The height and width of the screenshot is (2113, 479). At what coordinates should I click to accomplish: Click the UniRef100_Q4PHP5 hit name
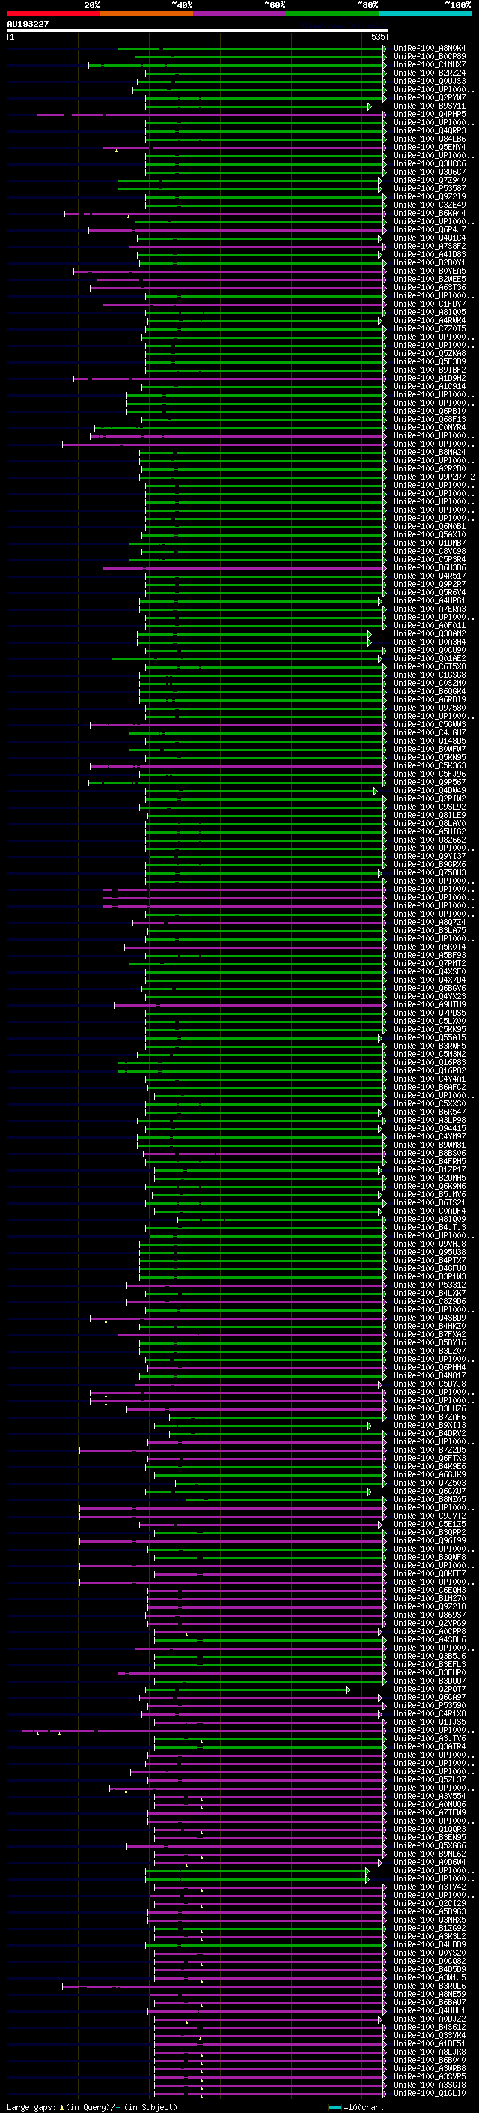(429, 114)
